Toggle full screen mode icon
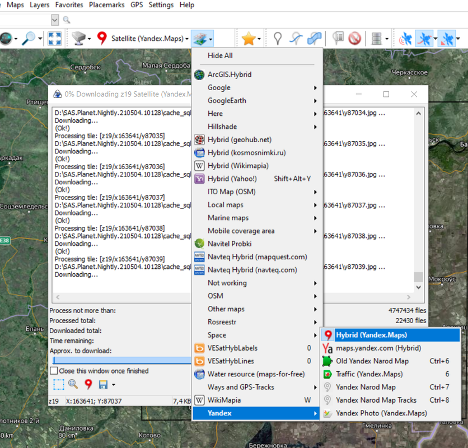The width and height of the screenshot is (468, 448). point(55,39)
